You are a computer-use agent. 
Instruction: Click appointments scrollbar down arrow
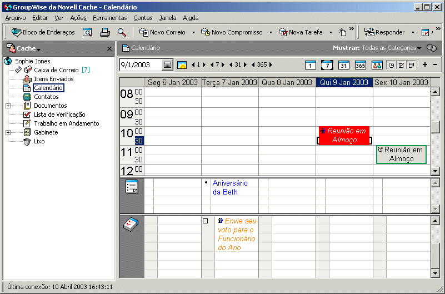tap(435, 171)
